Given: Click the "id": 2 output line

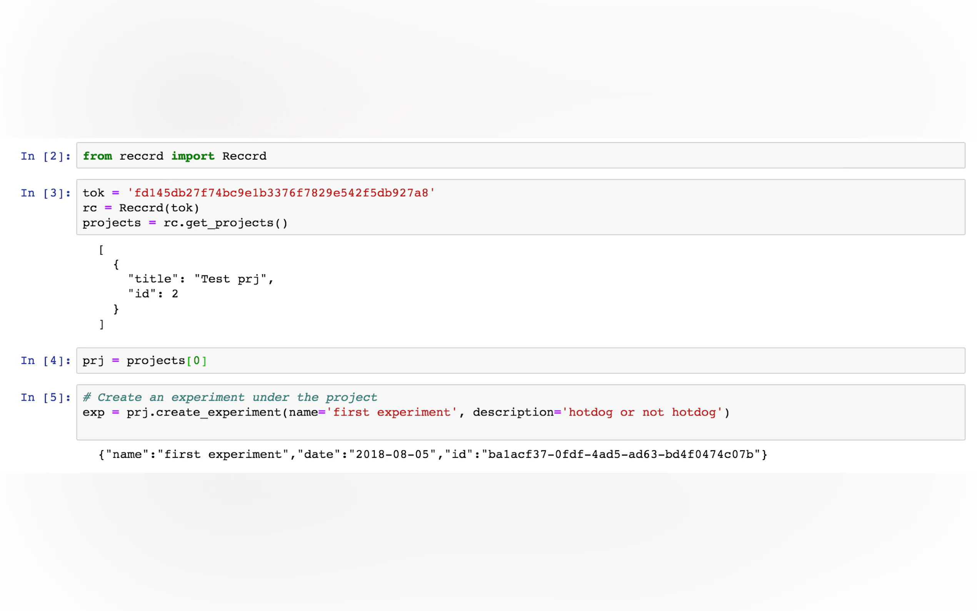Looking at the screenshot, I should tap(153, 294).
